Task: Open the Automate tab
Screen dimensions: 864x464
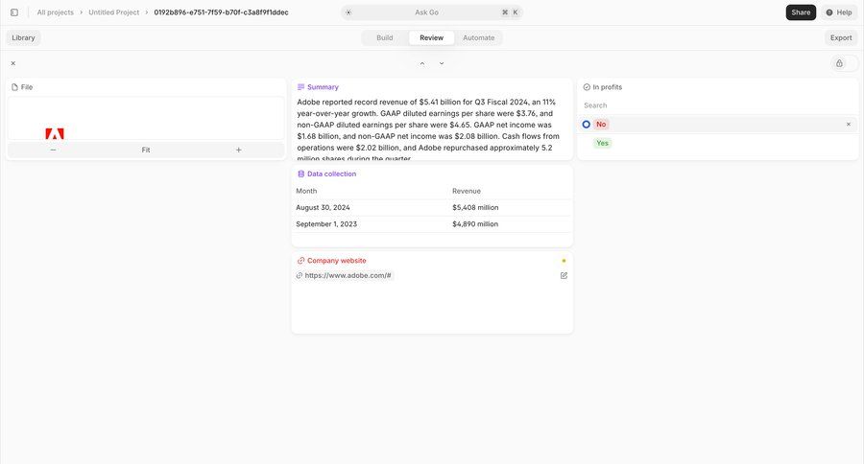Action: 478,38
